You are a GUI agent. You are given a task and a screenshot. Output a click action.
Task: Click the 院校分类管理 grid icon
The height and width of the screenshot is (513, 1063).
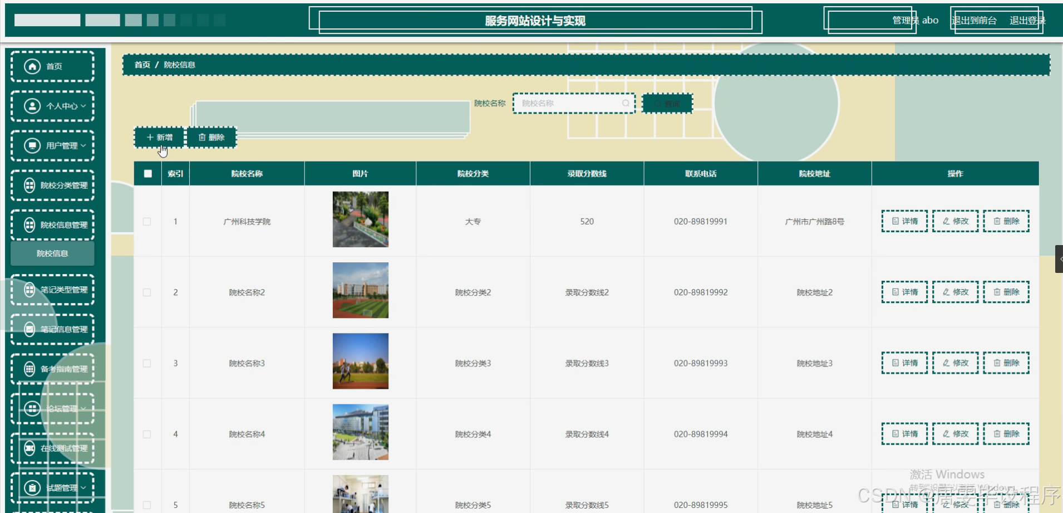tap(29, 185)
